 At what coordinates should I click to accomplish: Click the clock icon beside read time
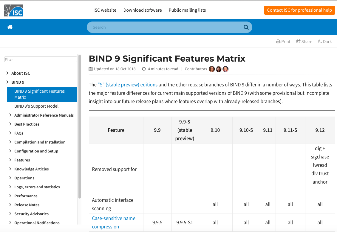pyautogui.click(x=144, y=69)
